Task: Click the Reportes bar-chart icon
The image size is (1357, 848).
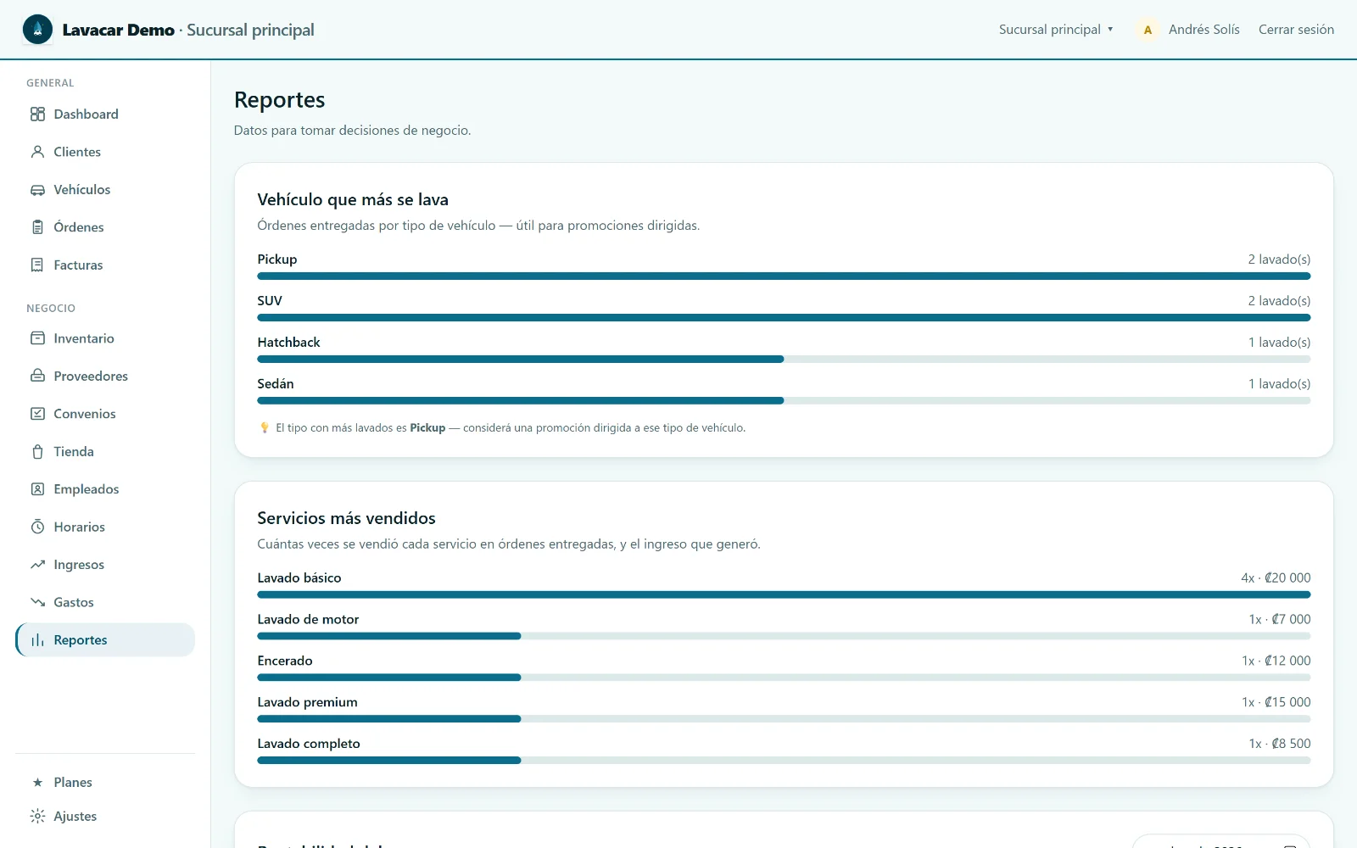Action: pyautogui.click(x=37, y=640)
